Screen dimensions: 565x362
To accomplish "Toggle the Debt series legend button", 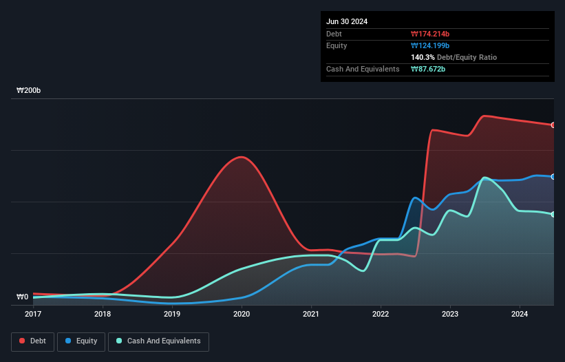I will (33, 341).
